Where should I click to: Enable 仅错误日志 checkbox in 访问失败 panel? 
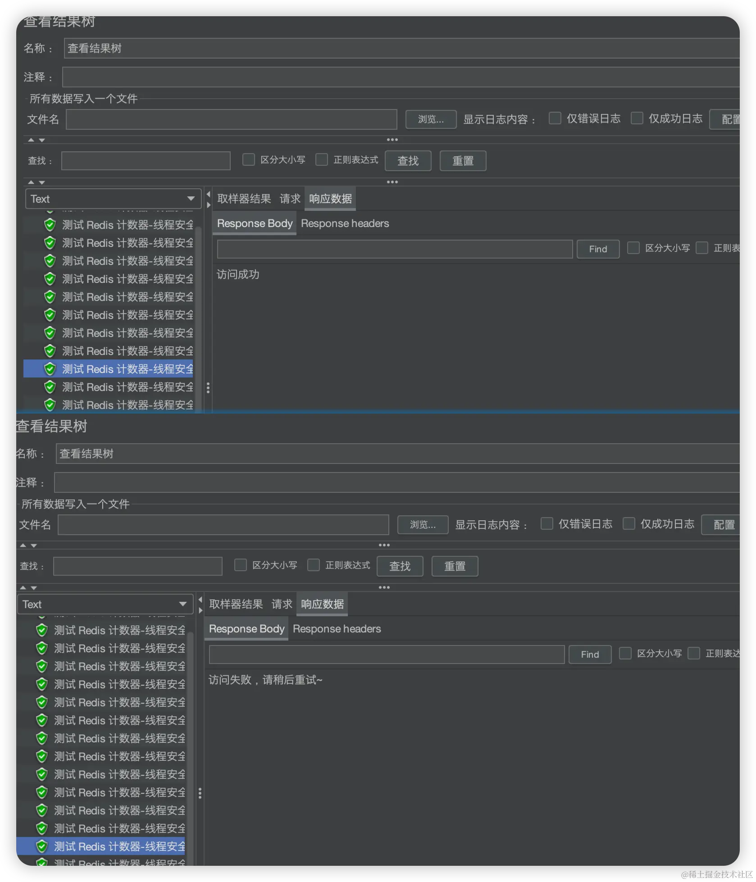547,524
